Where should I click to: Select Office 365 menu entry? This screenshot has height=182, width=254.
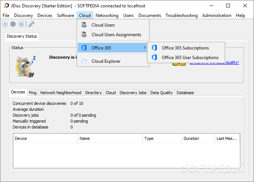(x=113, y=48)
